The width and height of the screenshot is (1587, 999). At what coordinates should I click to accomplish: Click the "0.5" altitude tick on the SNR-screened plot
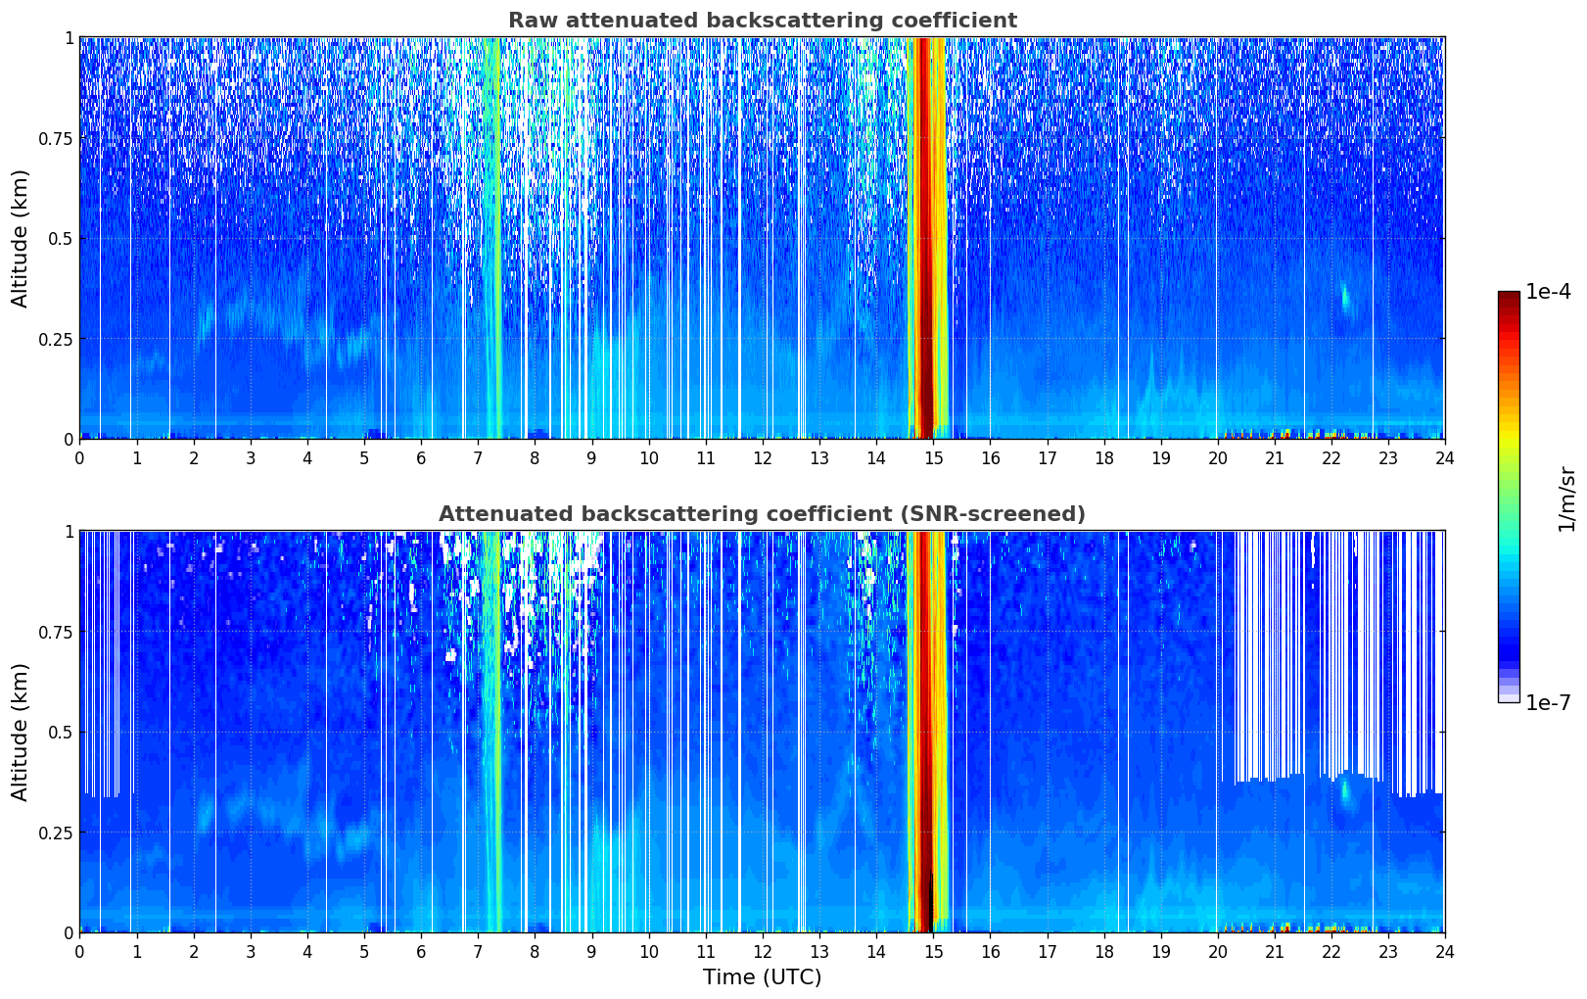tap(61, 733)
